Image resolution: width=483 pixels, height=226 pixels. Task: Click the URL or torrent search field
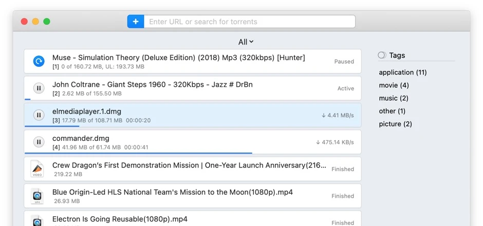coord(249,22)
